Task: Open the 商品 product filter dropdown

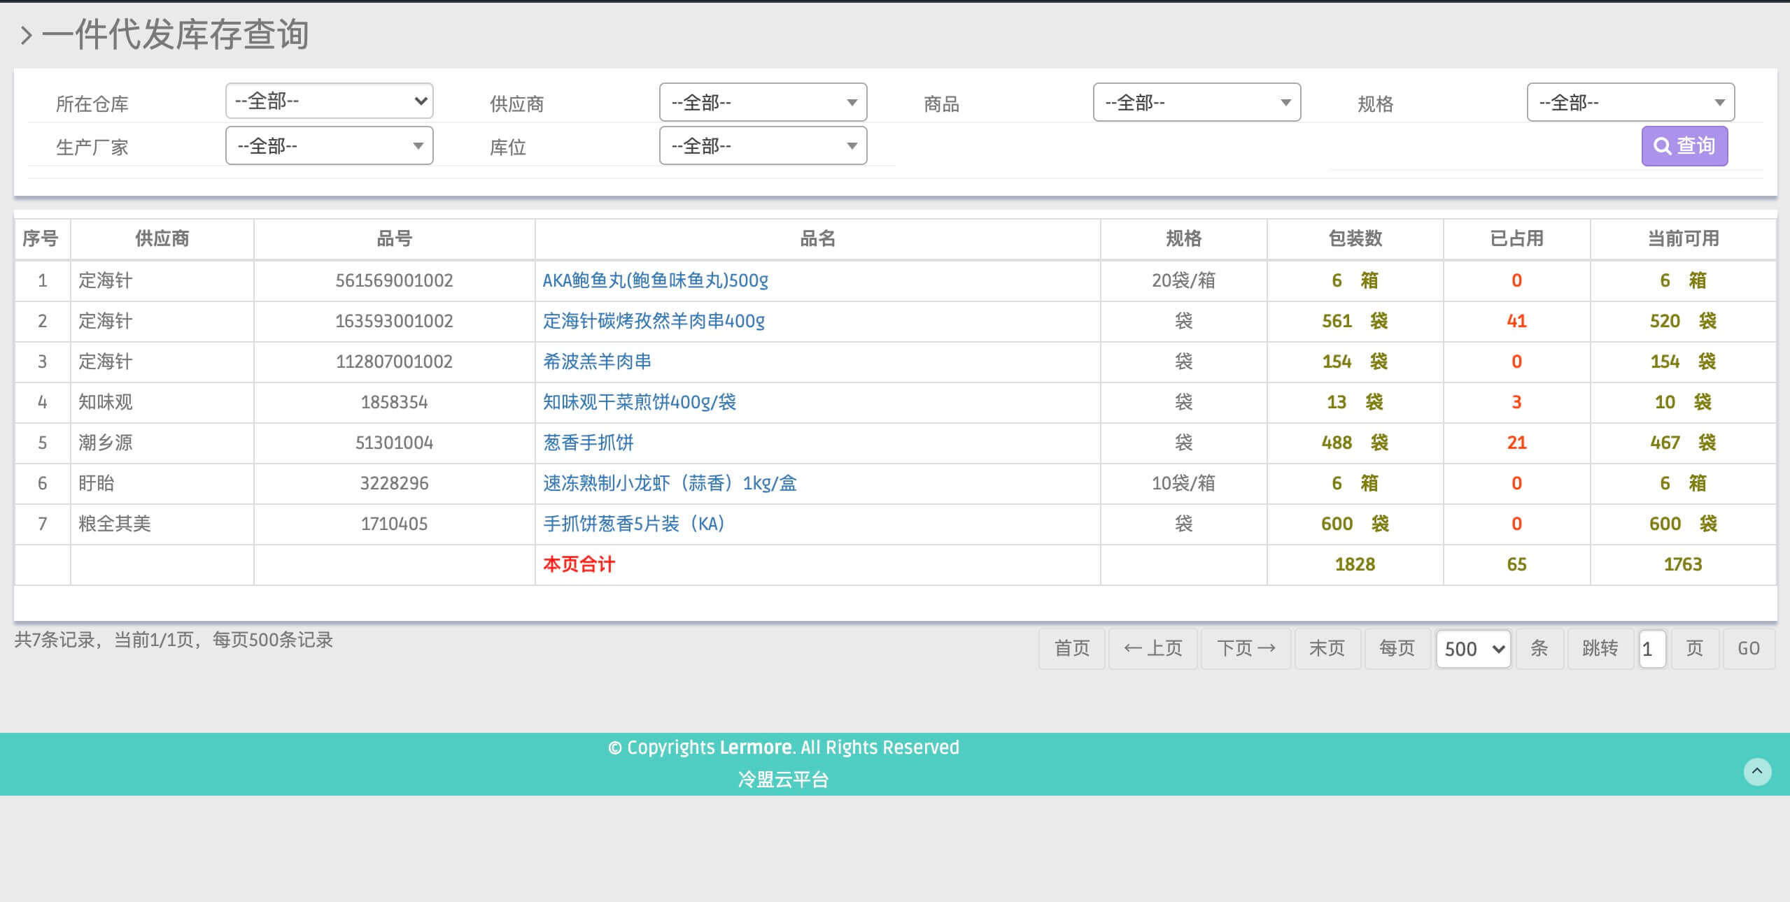Action: (1197, 103)
